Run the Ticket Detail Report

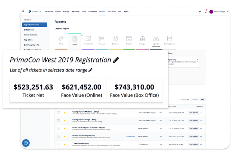(193, 145)
